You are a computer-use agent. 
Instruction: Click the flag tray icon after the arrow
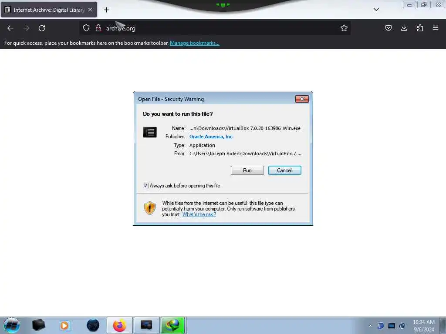click(381, 326)
